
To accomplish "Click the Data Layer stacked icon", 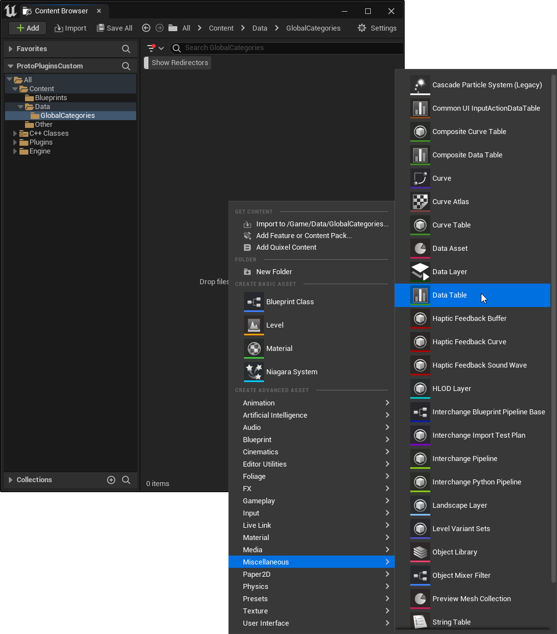I will point(420,272).
